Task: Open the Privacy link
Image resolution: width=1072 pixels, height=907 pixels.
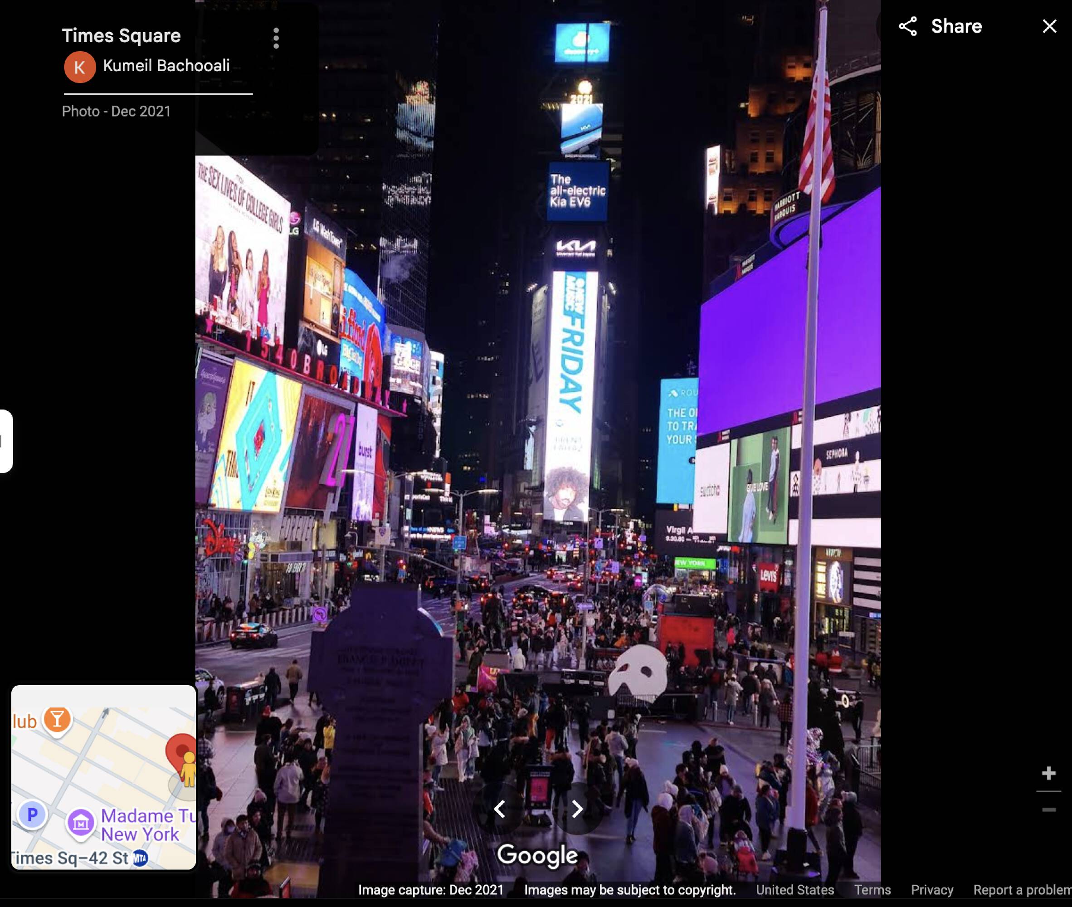Action: click(x=931, y=890)
